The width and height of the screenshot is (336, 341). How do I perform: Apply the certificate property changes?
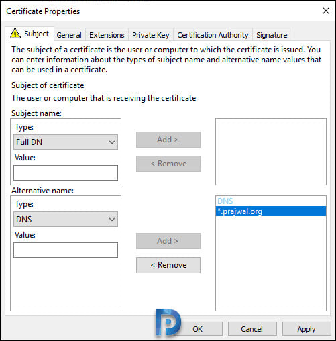(x=306, y=329)
